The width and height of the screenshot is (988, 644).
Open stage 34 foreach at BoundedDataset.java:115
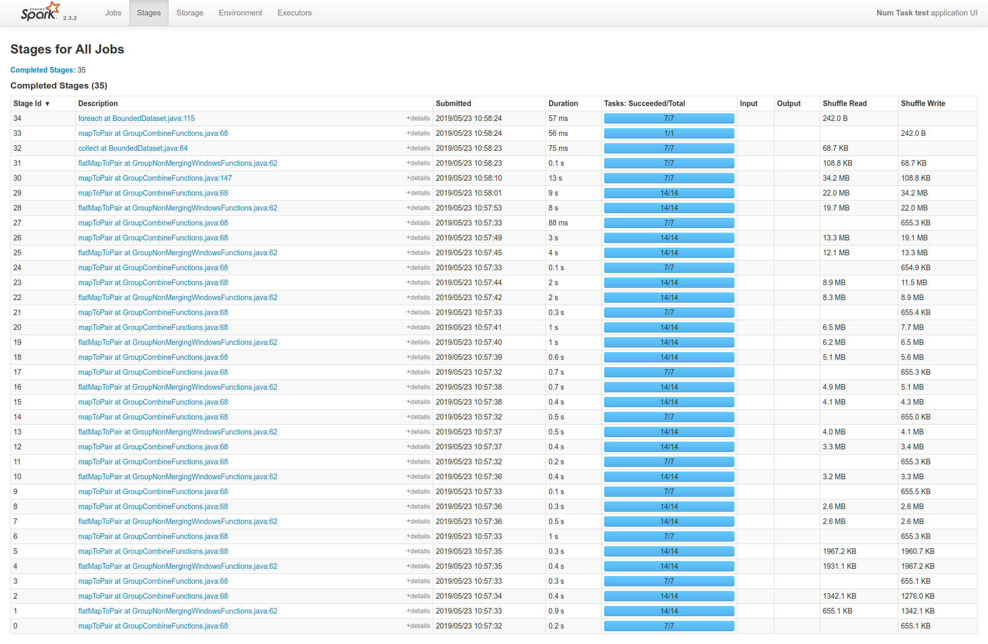click(x=136, y=118)
